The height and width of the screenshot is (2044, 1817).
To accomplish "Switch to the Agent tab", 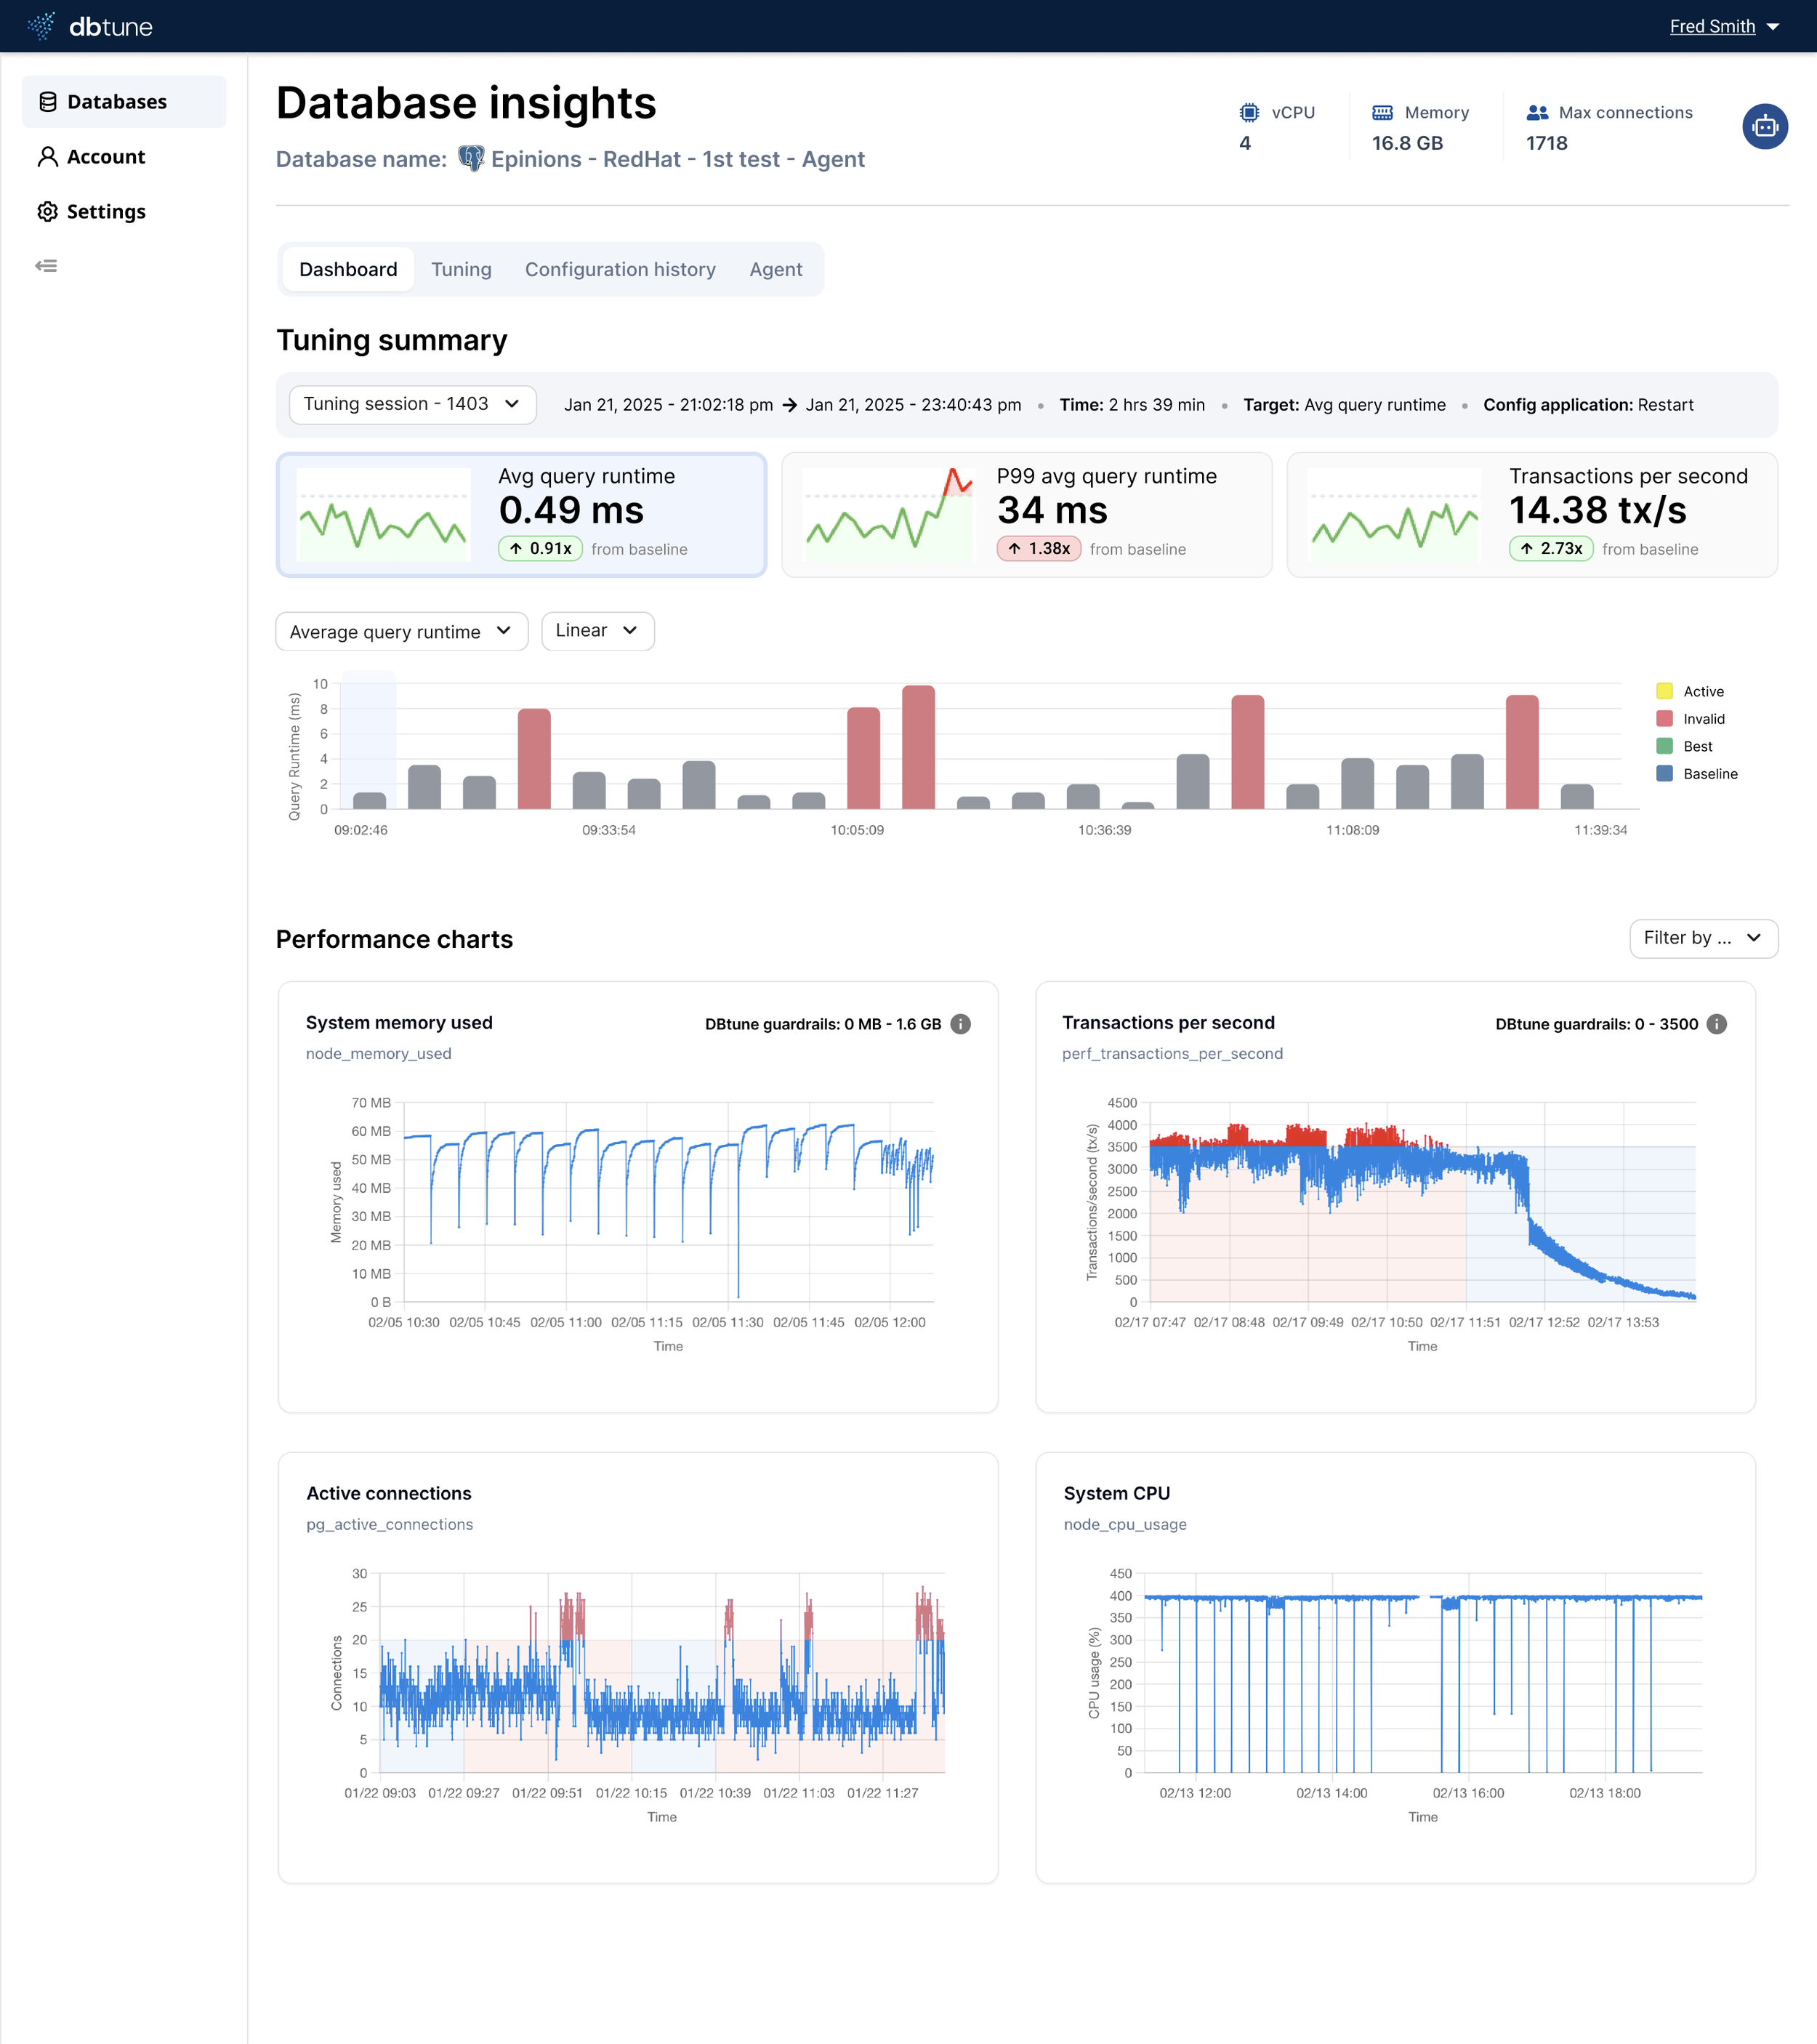I will coord(775,270).
